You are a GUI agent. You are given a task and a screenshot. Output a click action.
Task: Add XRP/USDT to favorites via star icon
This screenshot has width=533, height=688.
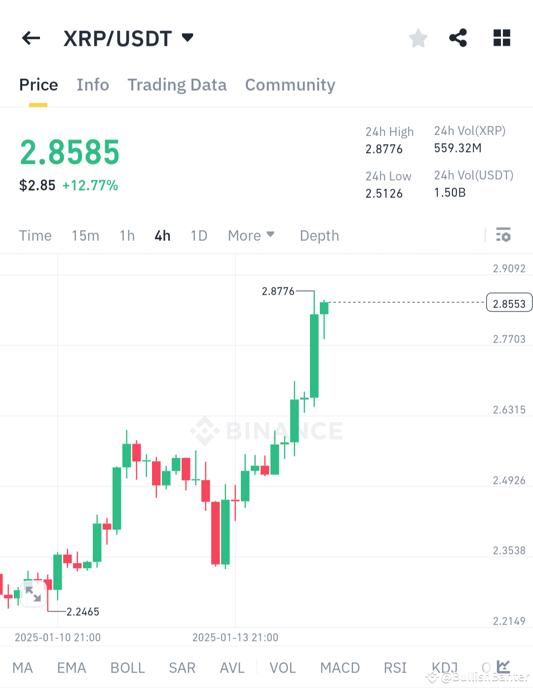pyautogui.click(x=418, y=38)
